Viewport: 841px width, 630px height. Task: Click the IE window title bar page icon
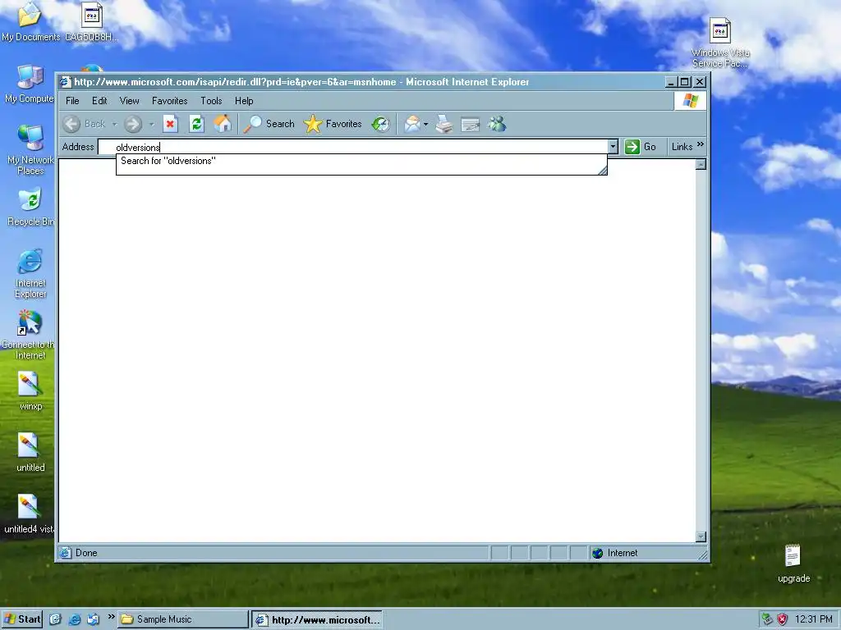66,82
